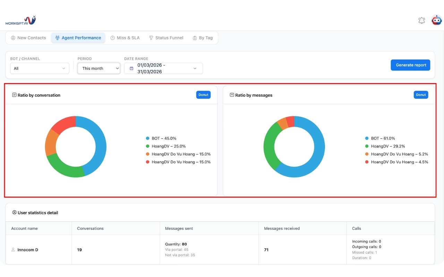
Task: Switch to the New Contacts tab
Action: click(x=28, y=38)
